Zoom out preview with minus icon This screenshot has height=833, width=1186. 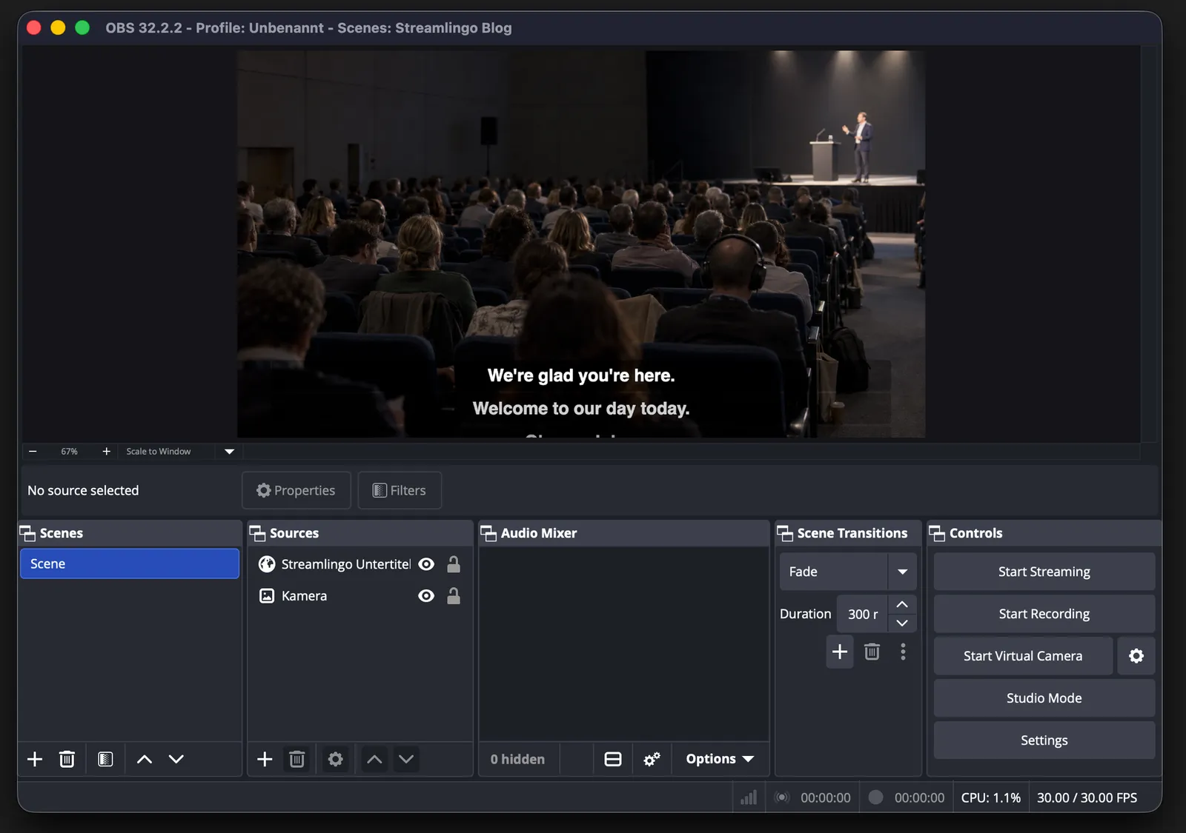(x=33, y=451)
